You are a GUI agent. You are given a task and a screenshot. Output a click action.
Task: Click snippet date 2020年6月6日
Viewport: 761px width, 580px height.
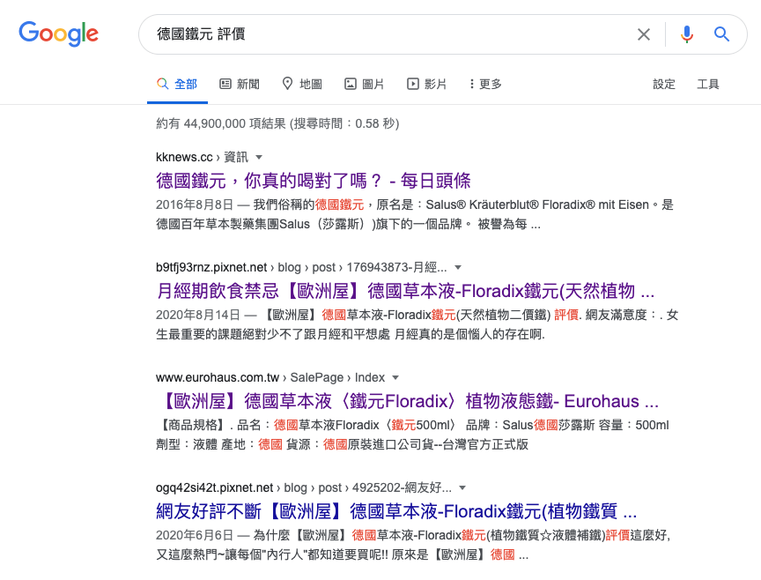coord(195,535)
